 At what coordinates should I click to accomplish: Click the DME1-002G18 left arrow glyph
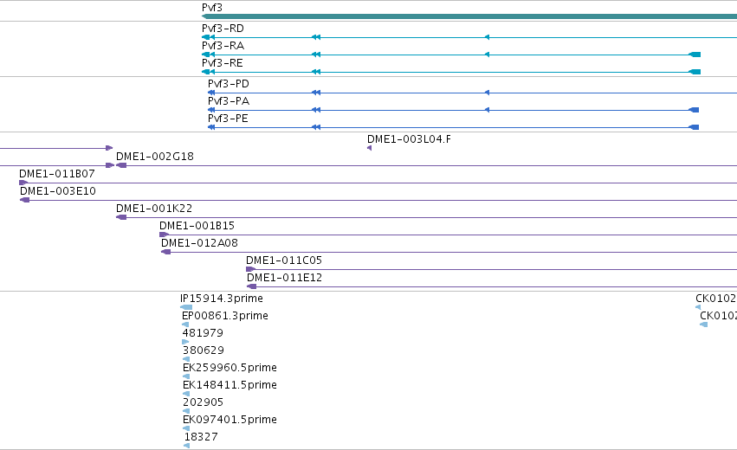(x=121, y=165)
